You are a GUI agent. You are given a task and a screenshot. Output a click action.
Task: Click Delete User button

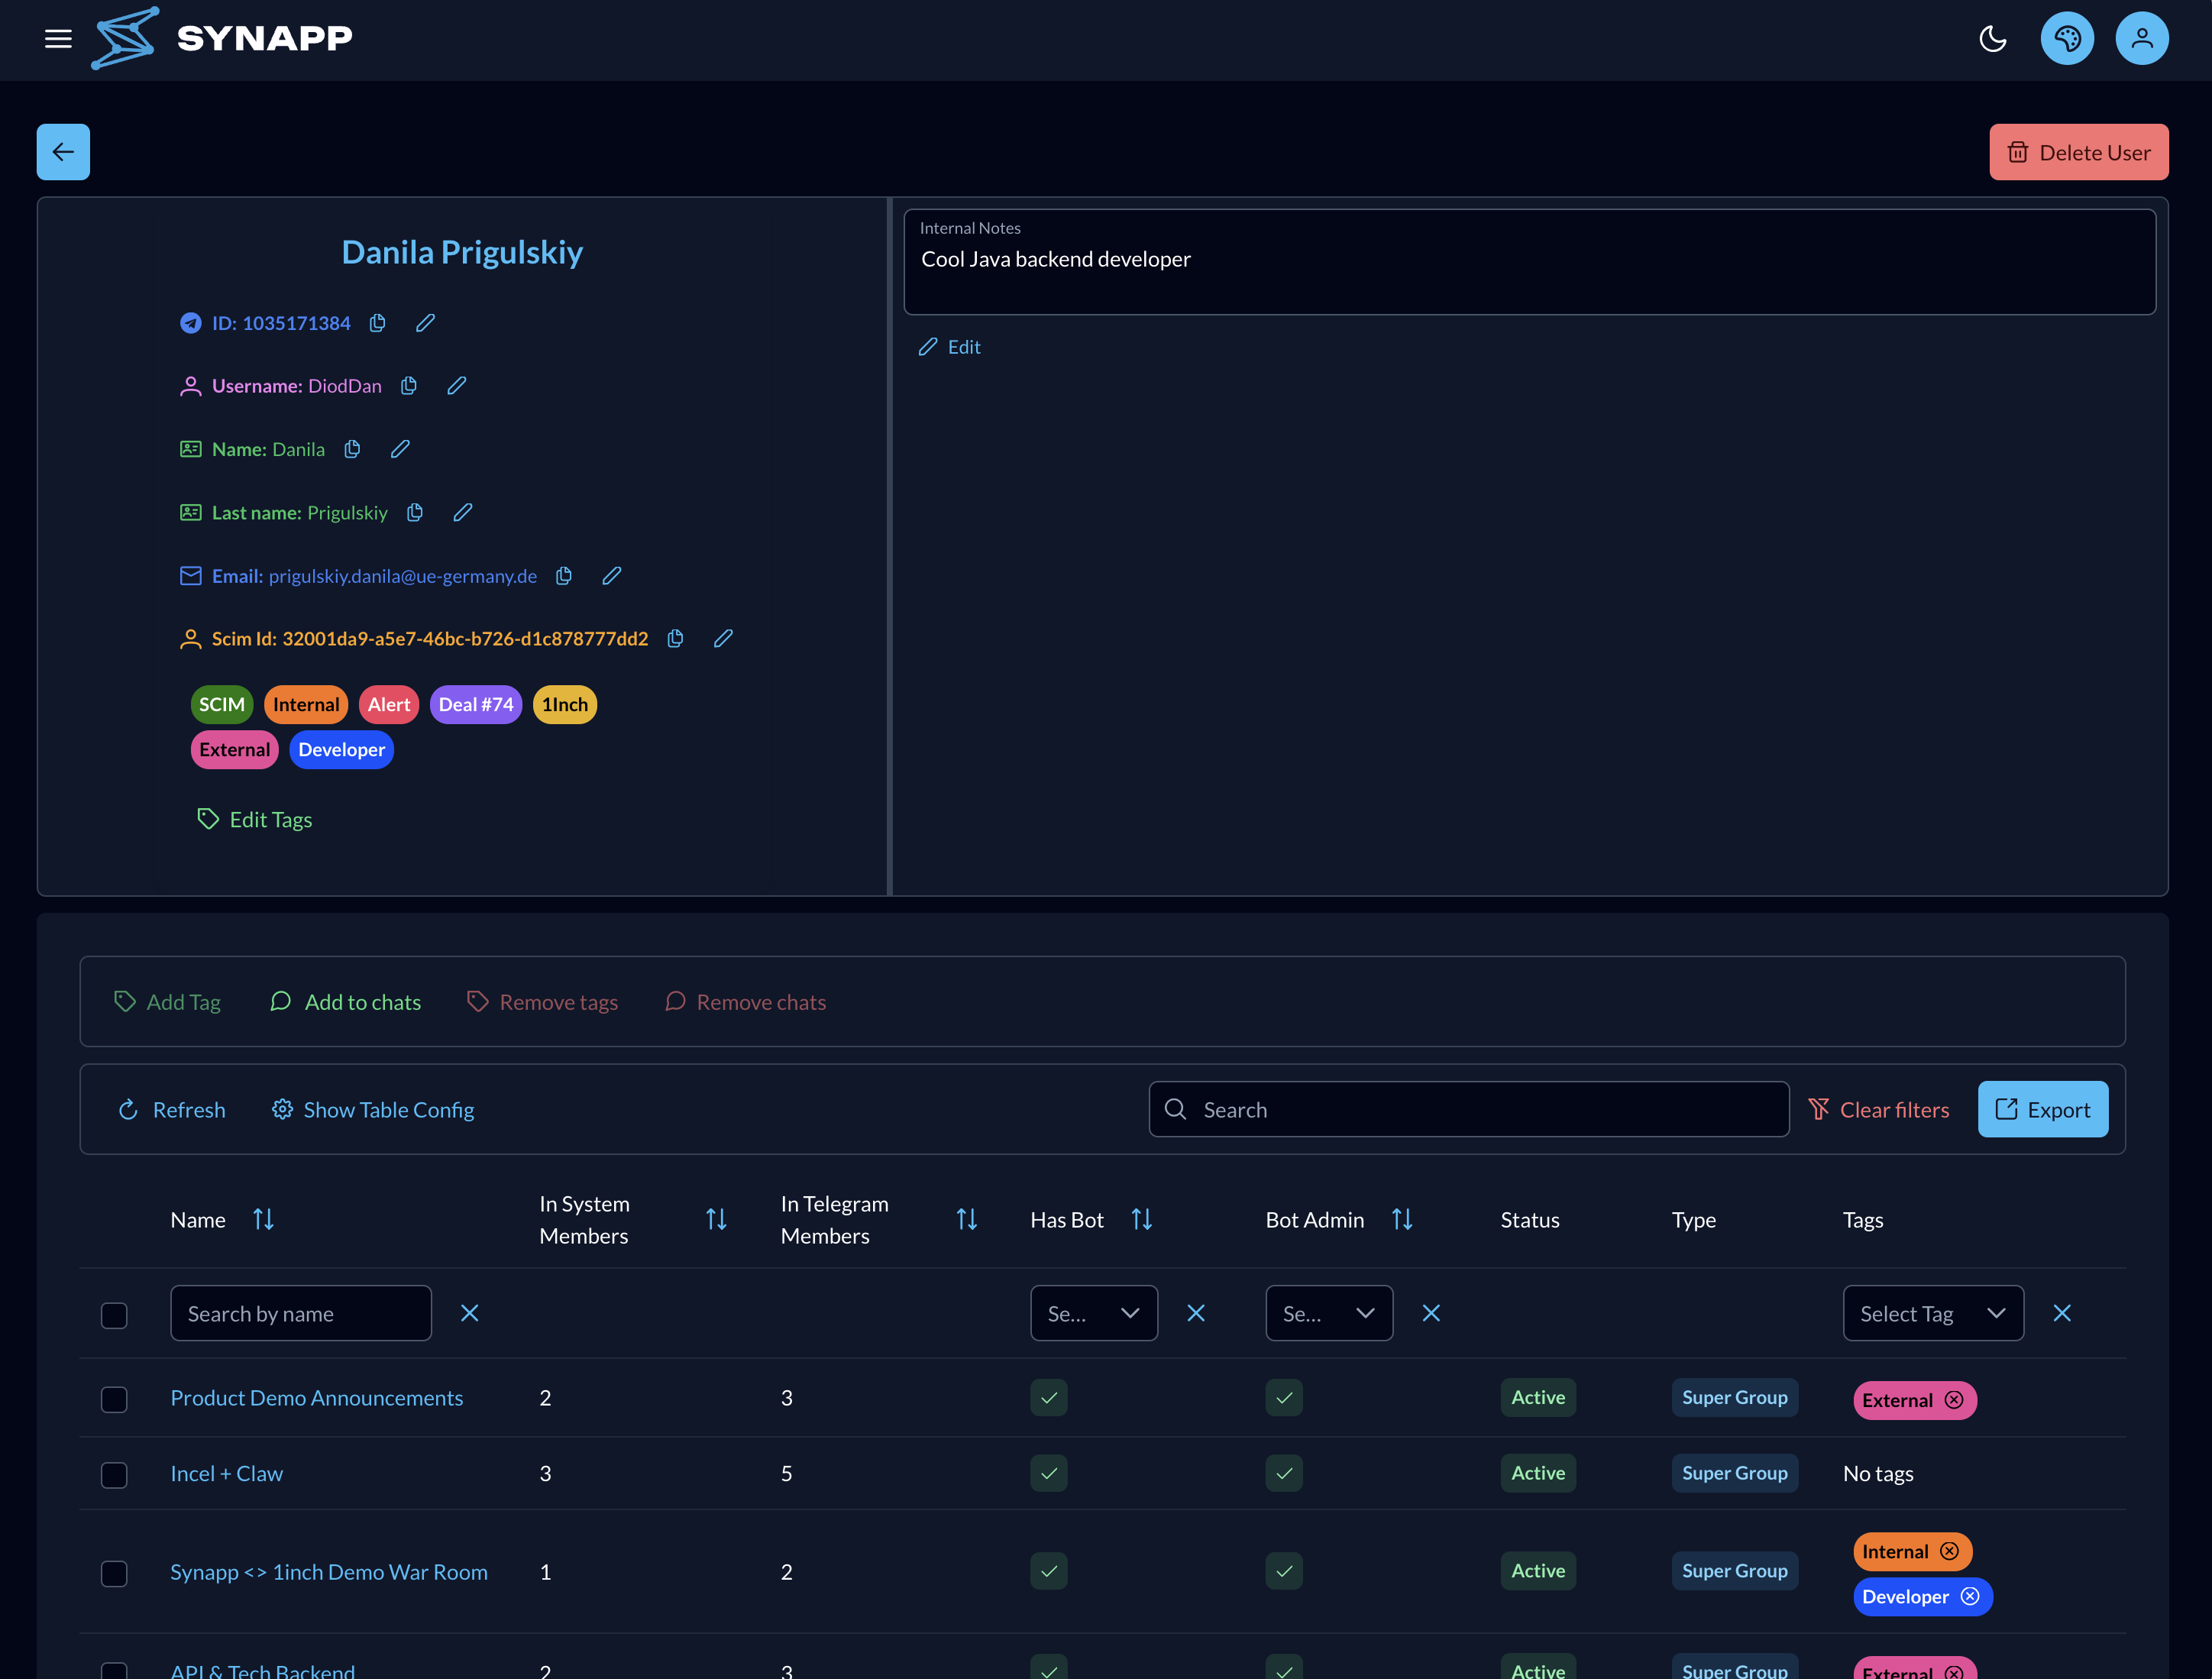(x=2078, y=152)
